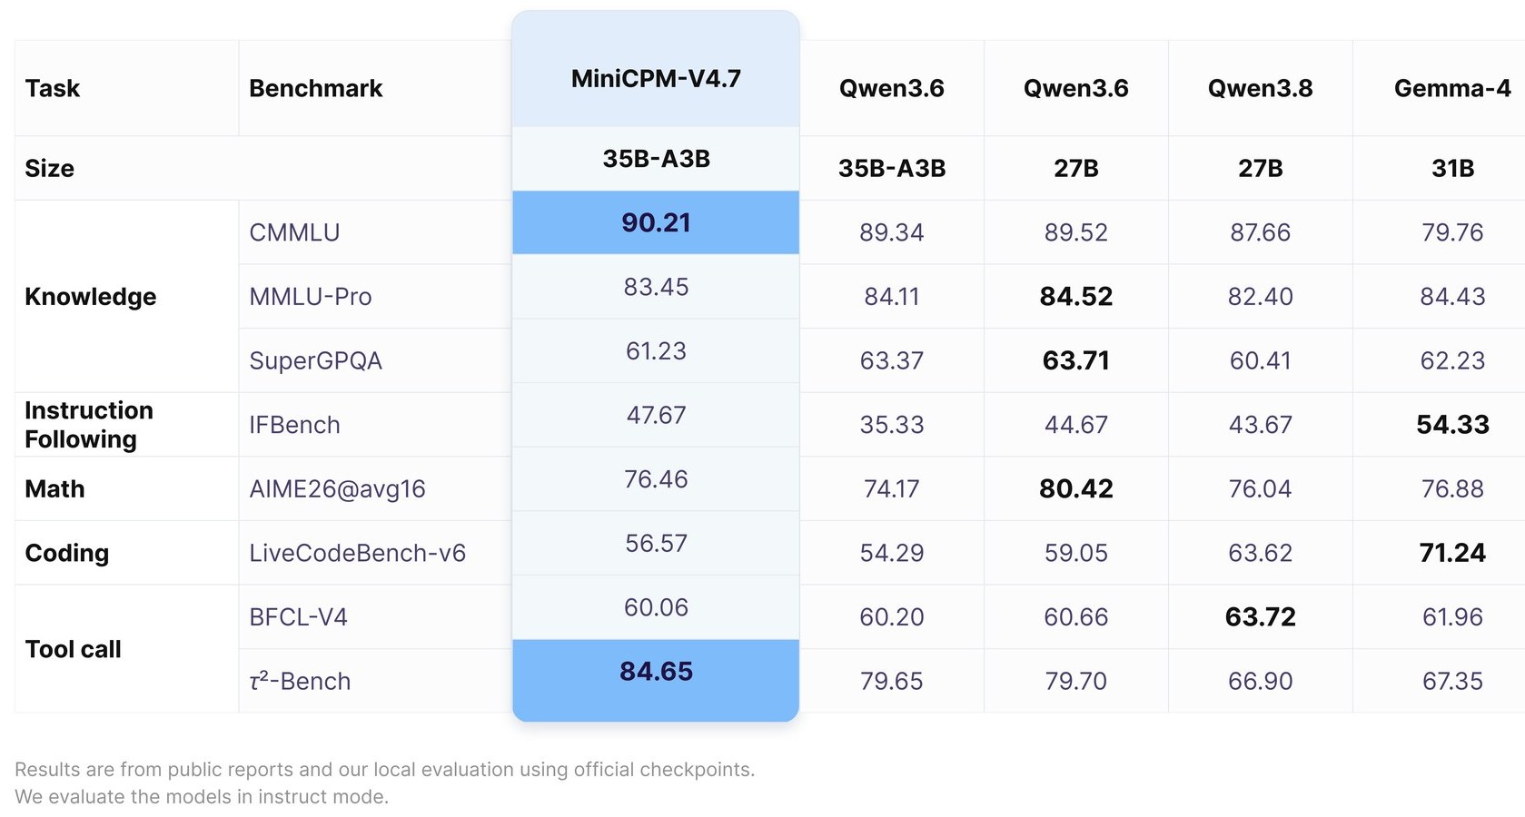Viewport: 1525px width, 817px height.
Task: Select the highlighted 90.21 CMMLU score
Action: point(656,222)
